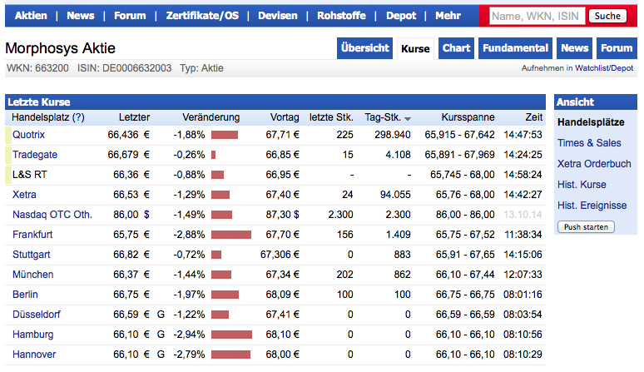Open the top navigation News menu

click(x=81, y=16)
